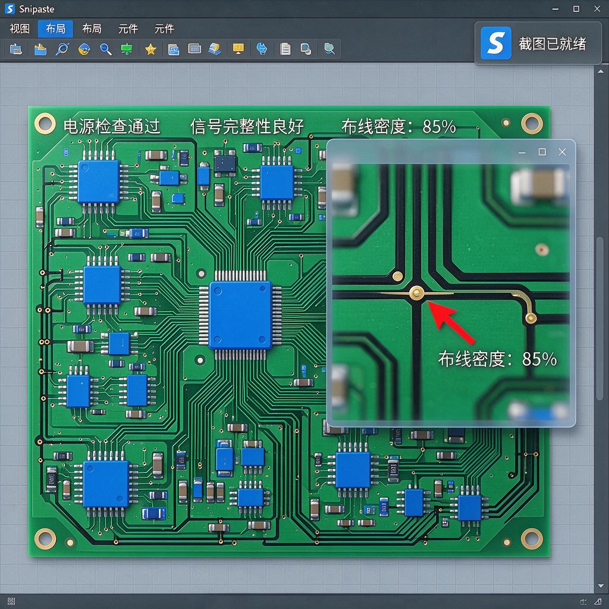Open the 视图 menu

20,29
